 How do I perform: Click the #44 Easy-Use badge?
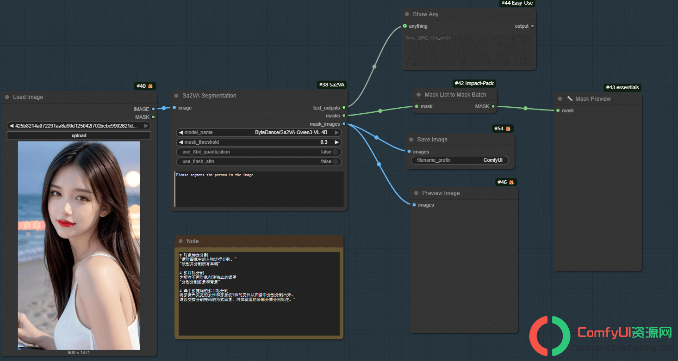coord(517,3)
